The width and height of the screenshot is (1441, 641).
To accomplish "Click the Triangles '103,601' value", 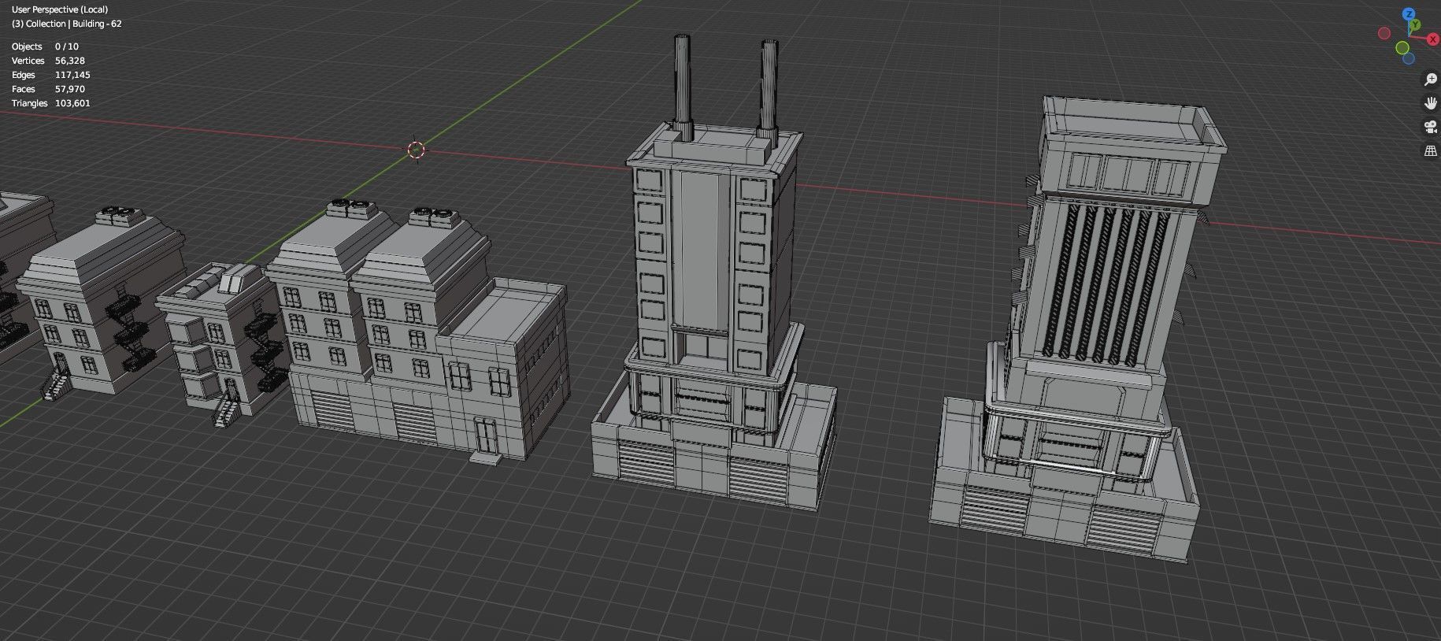I will point(72,103).
